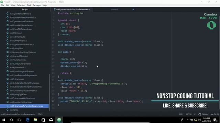Open ex56_arrayOfStrings.c file

[19, 56]
